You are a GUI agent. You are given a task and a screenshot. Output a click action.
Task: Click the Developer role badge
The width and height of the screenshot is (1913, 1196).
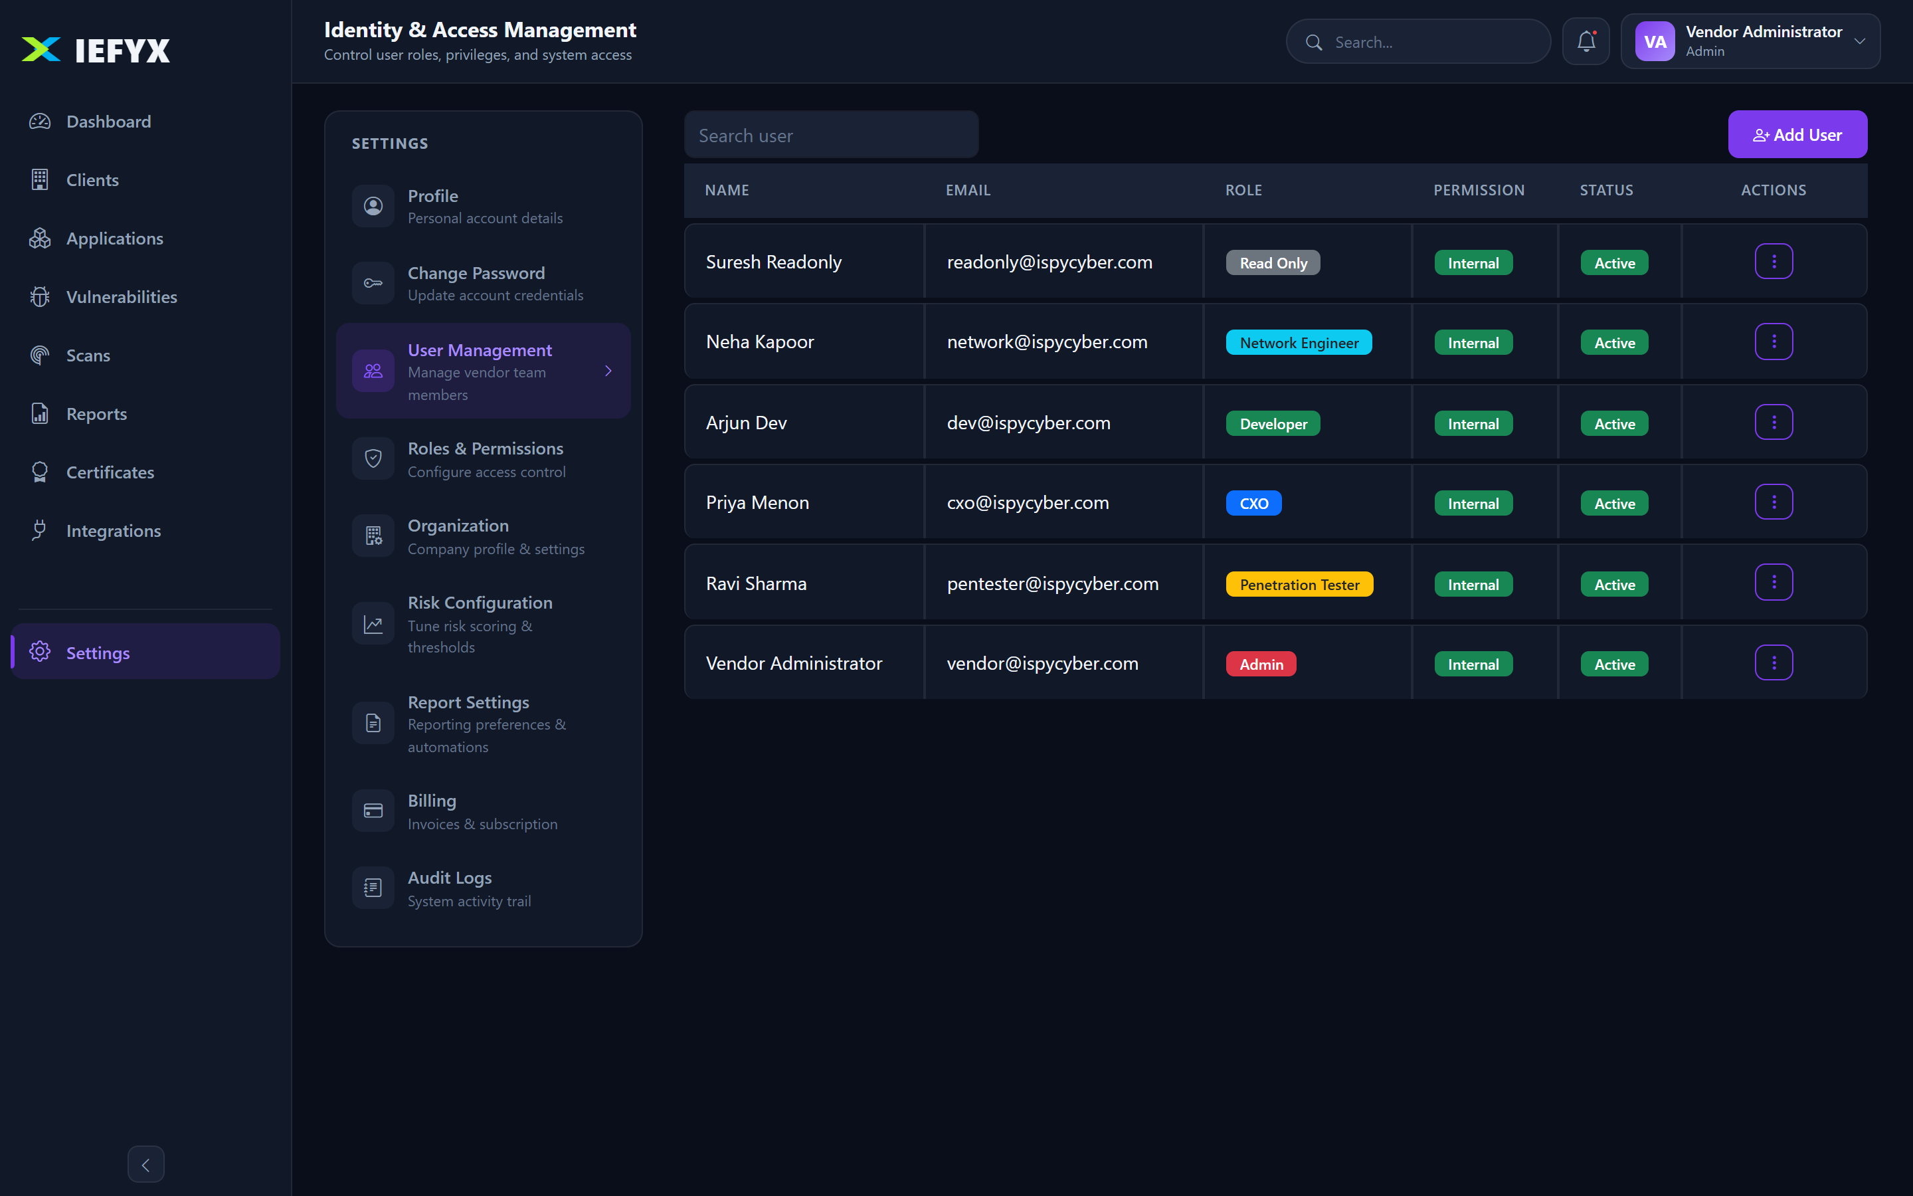pyautogui.click(x=1273, y=423)
